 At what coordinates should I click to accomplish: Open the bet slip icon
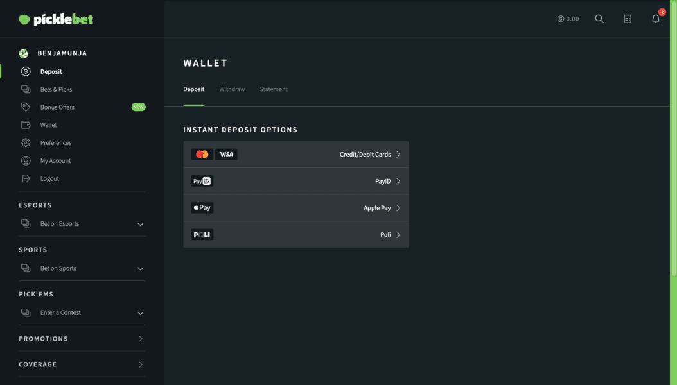[x=628, y=19]
